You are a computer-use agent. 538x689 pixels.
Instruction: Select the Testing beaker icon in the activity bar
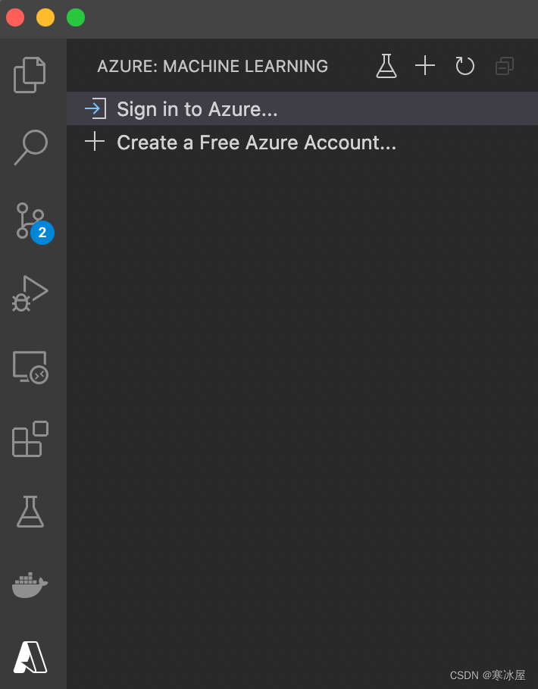click(x=29, y=512)
